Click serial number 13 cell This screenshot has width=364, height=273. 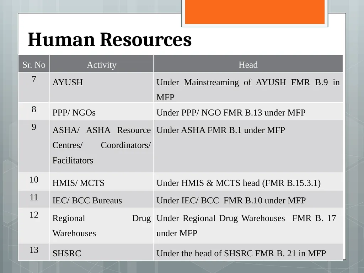click(34, 252)
